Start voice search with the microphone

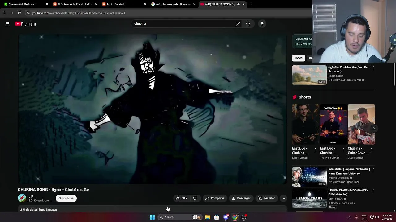point(262,24)
